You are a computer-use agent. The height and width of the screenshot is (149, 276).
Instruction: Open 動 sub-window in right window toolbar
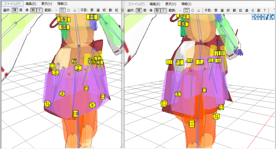(234, 10)
